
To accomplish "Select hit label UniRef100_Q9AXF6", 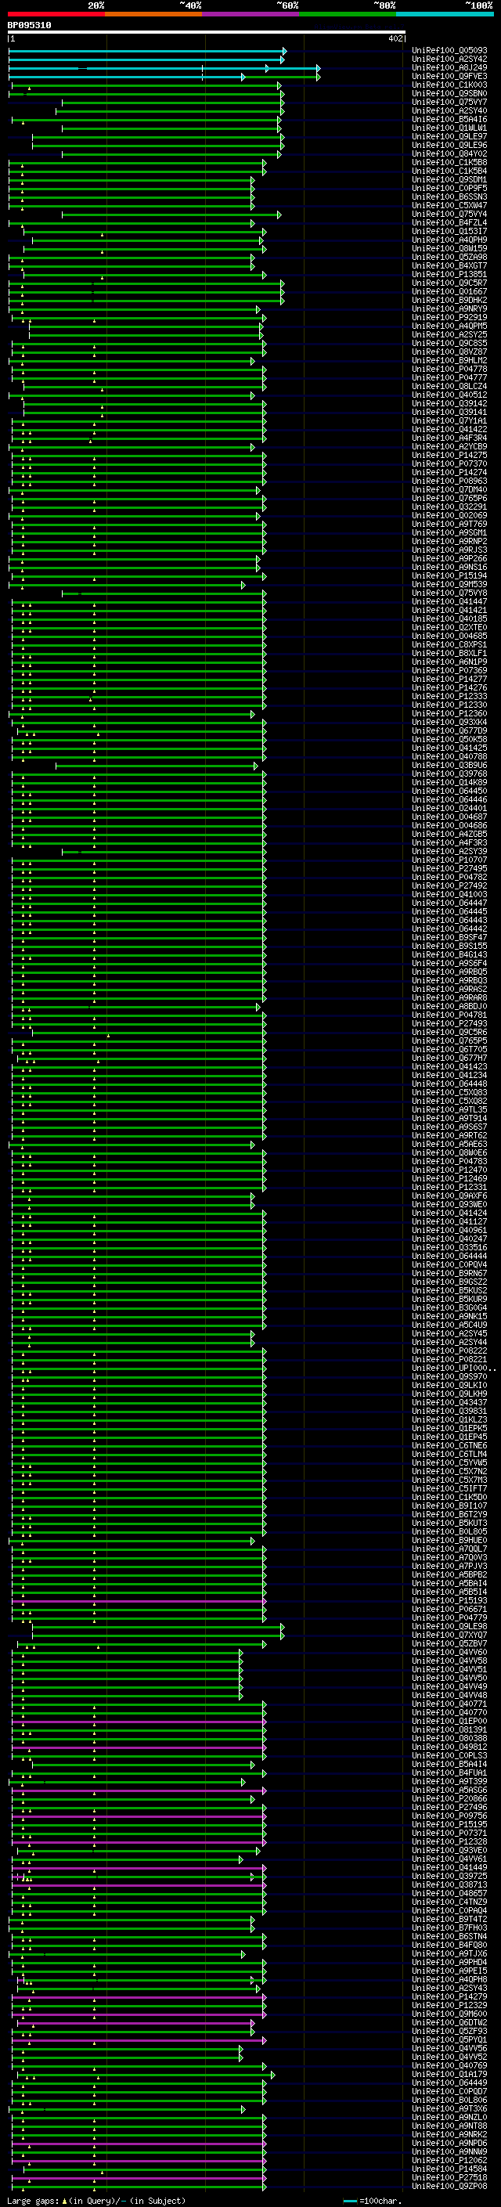I will (449, 1196).
